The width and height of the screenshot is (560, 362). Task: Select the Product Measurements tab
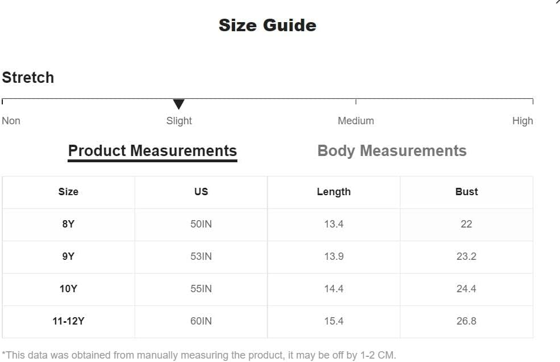tap(153, 152)
